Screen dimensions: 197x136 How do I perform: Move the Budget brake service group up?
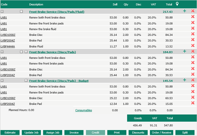[x=26, y=81]
